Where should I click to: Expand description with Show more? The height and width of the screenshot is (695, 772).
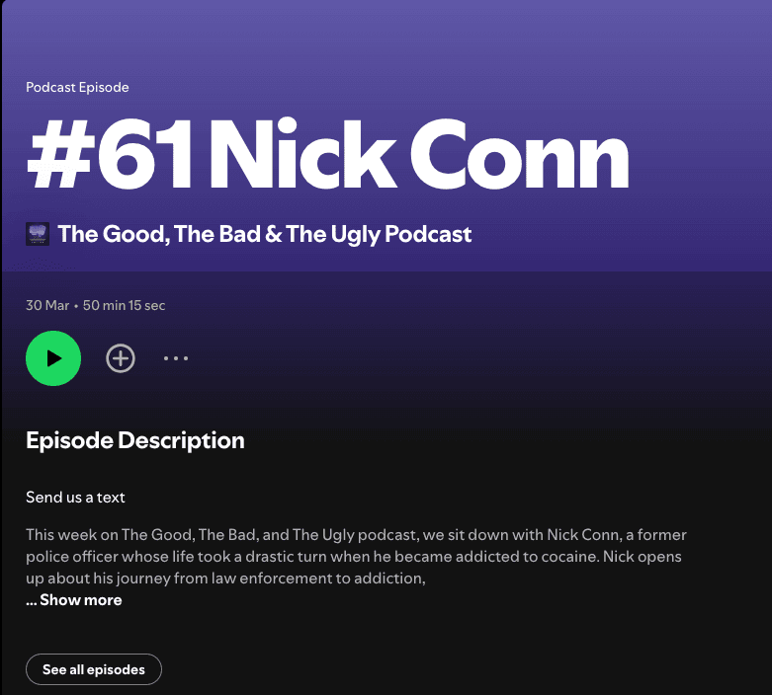click(81, 600)
